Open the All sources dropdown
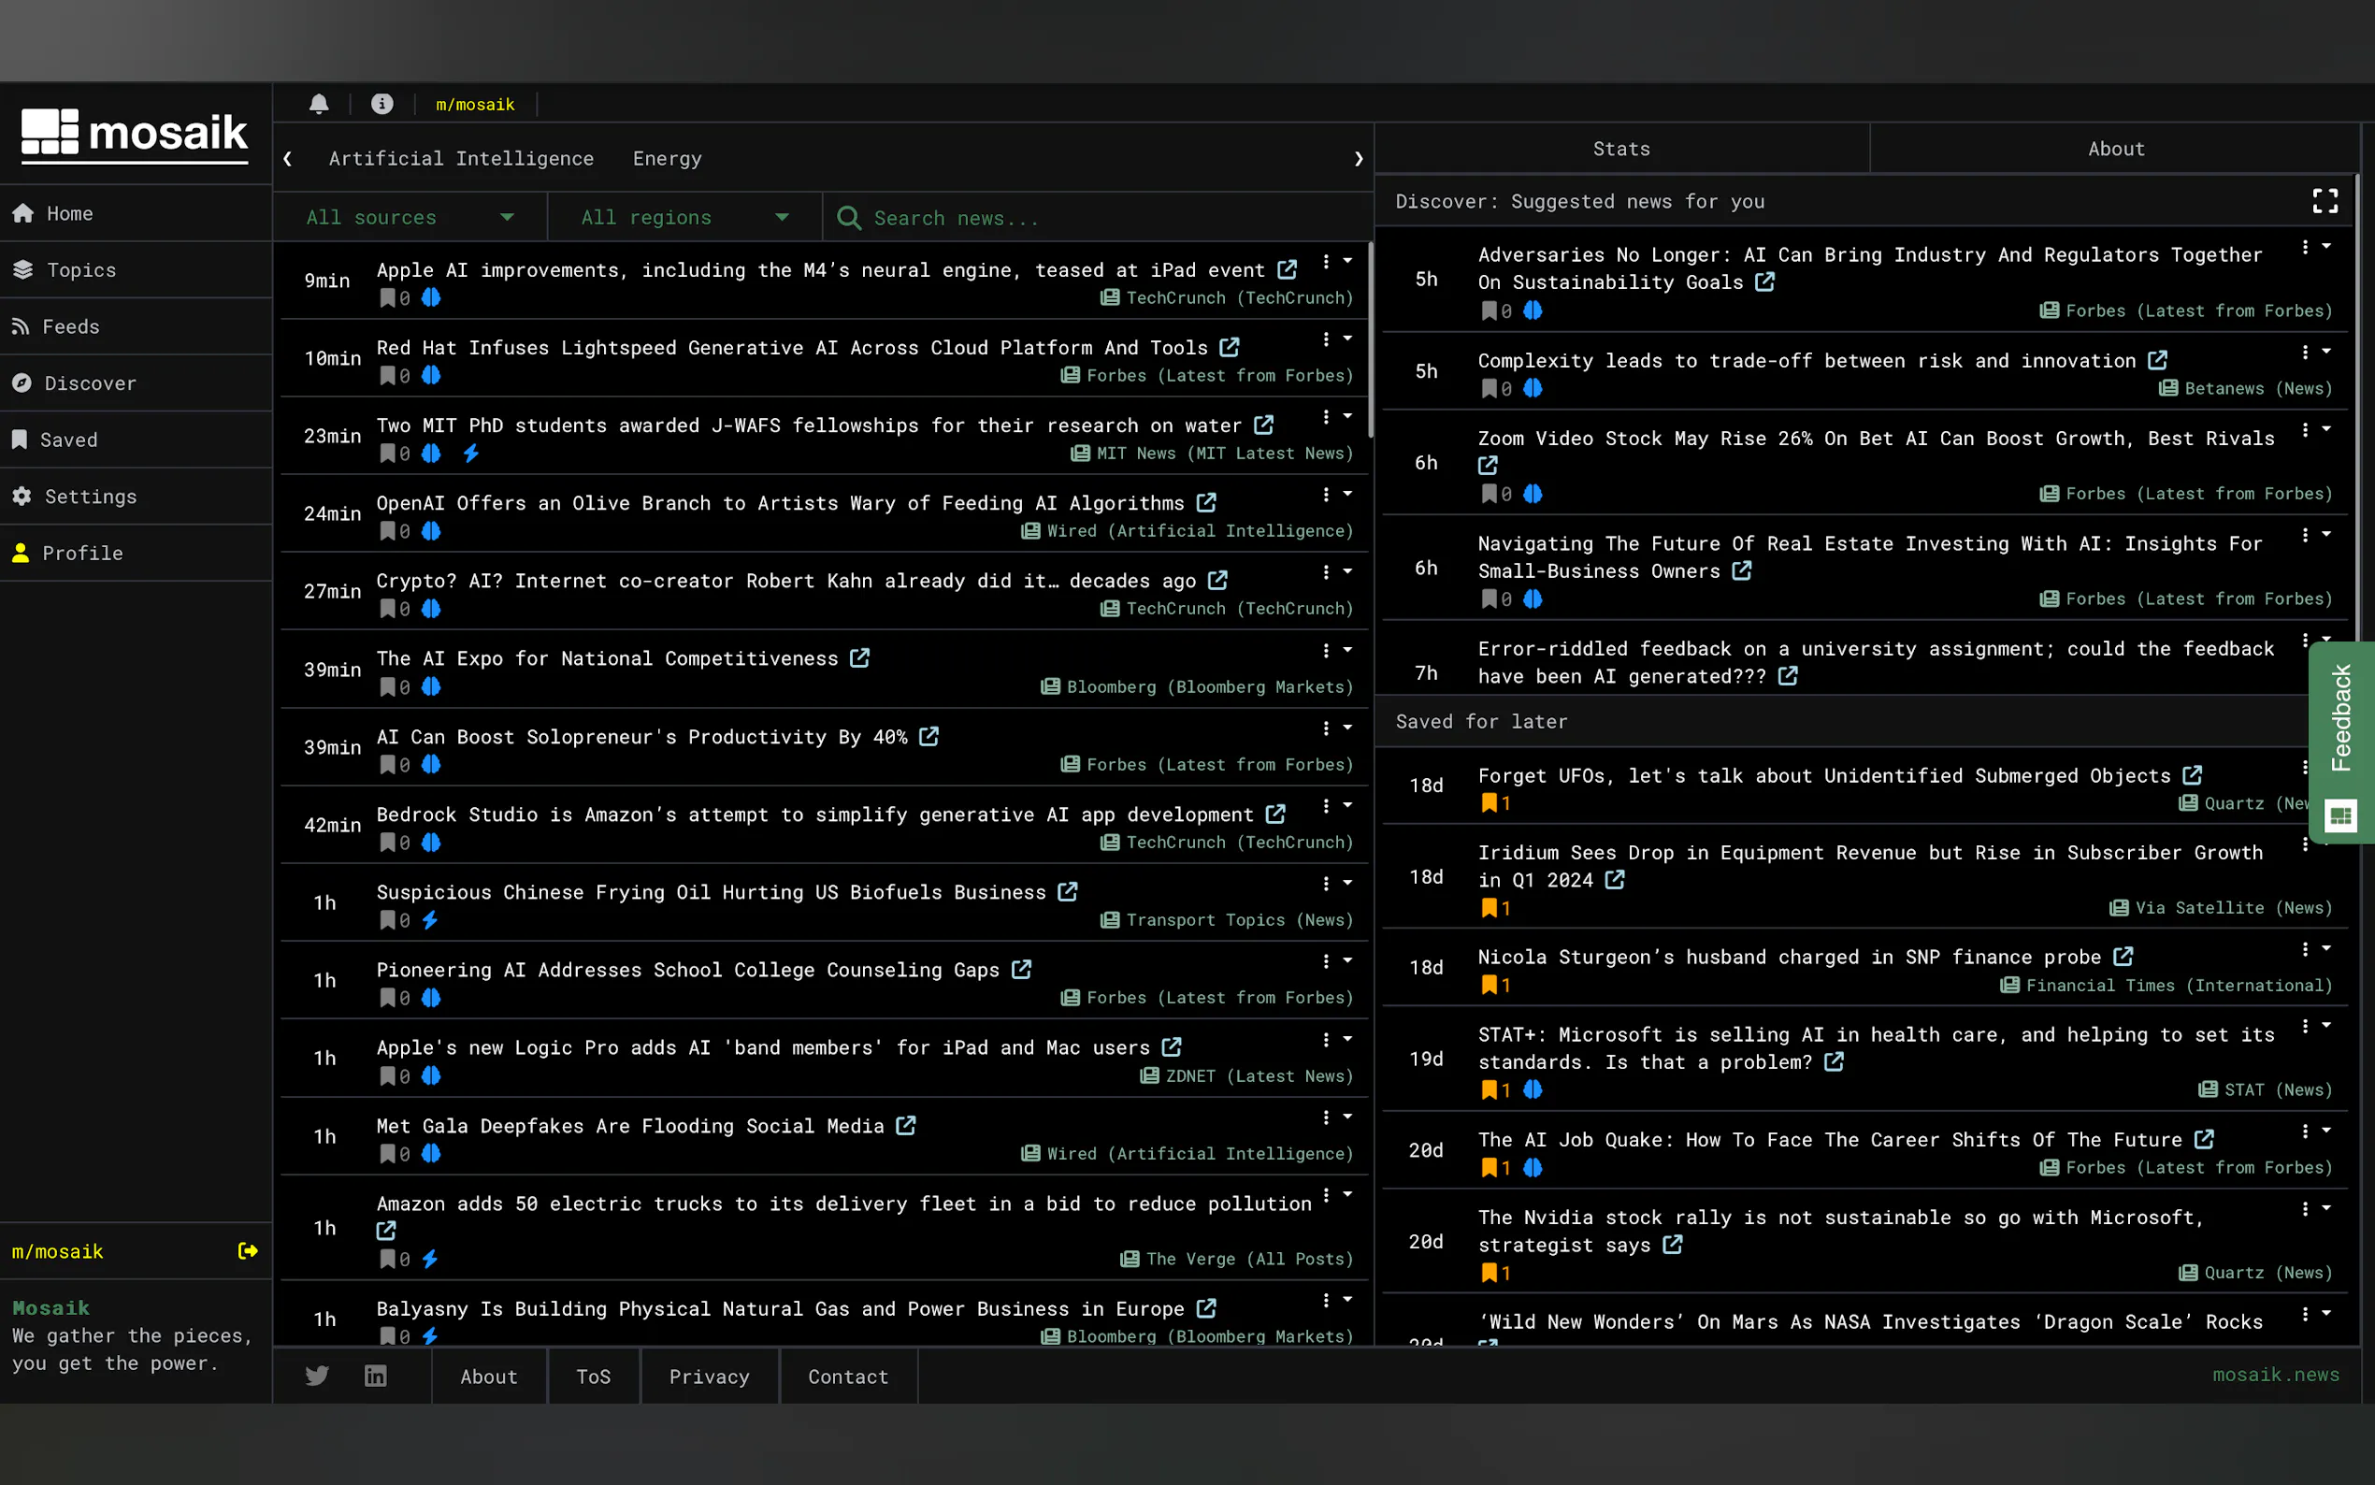This screenshot has height=1485, width=2375. pyautogui.click(x=410, y=217)
